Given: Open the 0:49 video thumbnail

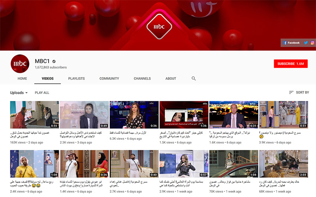Looking at the screenshot, I should click(84, 115).
